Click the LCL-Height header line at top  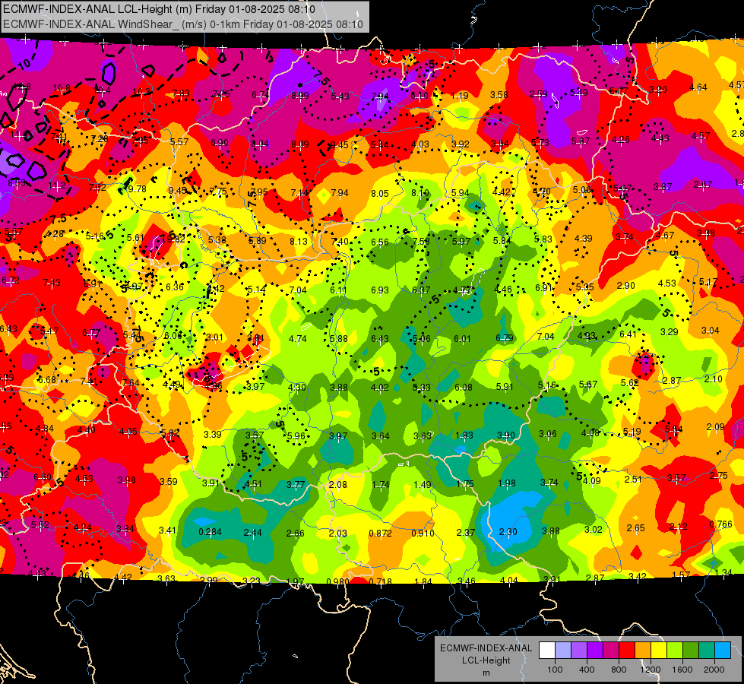point(159,9)
